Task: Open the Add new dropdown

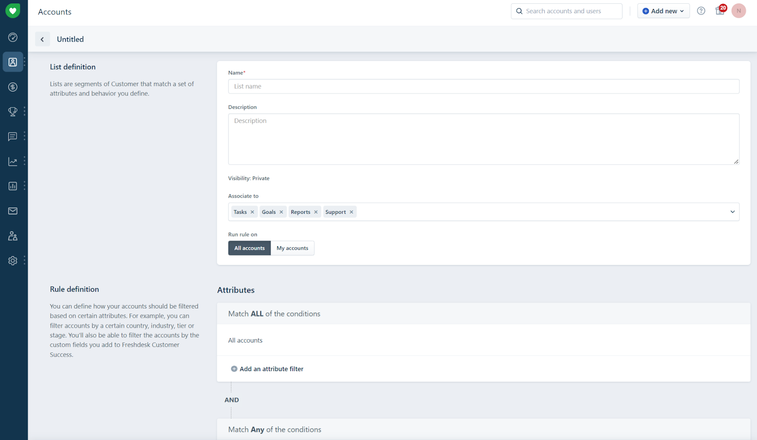Action: pyautogui.click(x=663, y=11)
